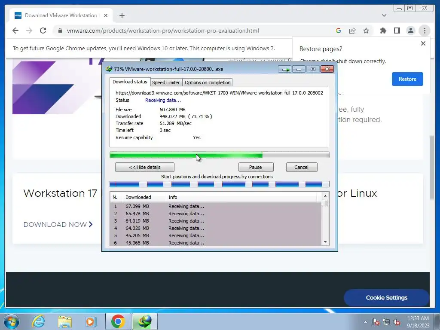
Task: Click the Downloaded column header
Action: click(144, 197)
